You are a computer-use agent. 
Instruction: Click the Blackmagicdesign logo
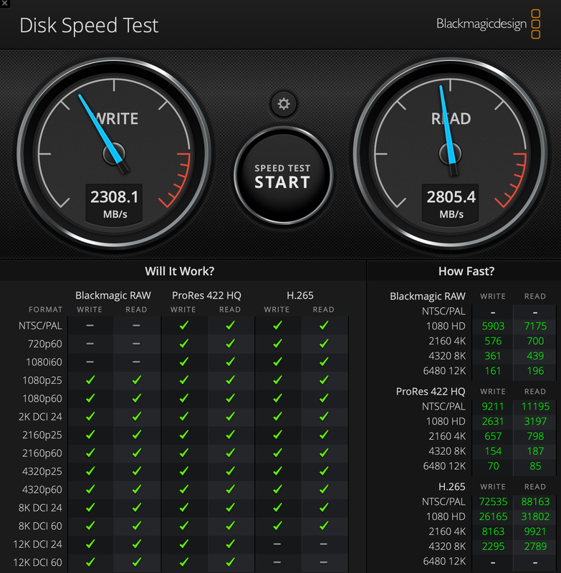point(488,24)
